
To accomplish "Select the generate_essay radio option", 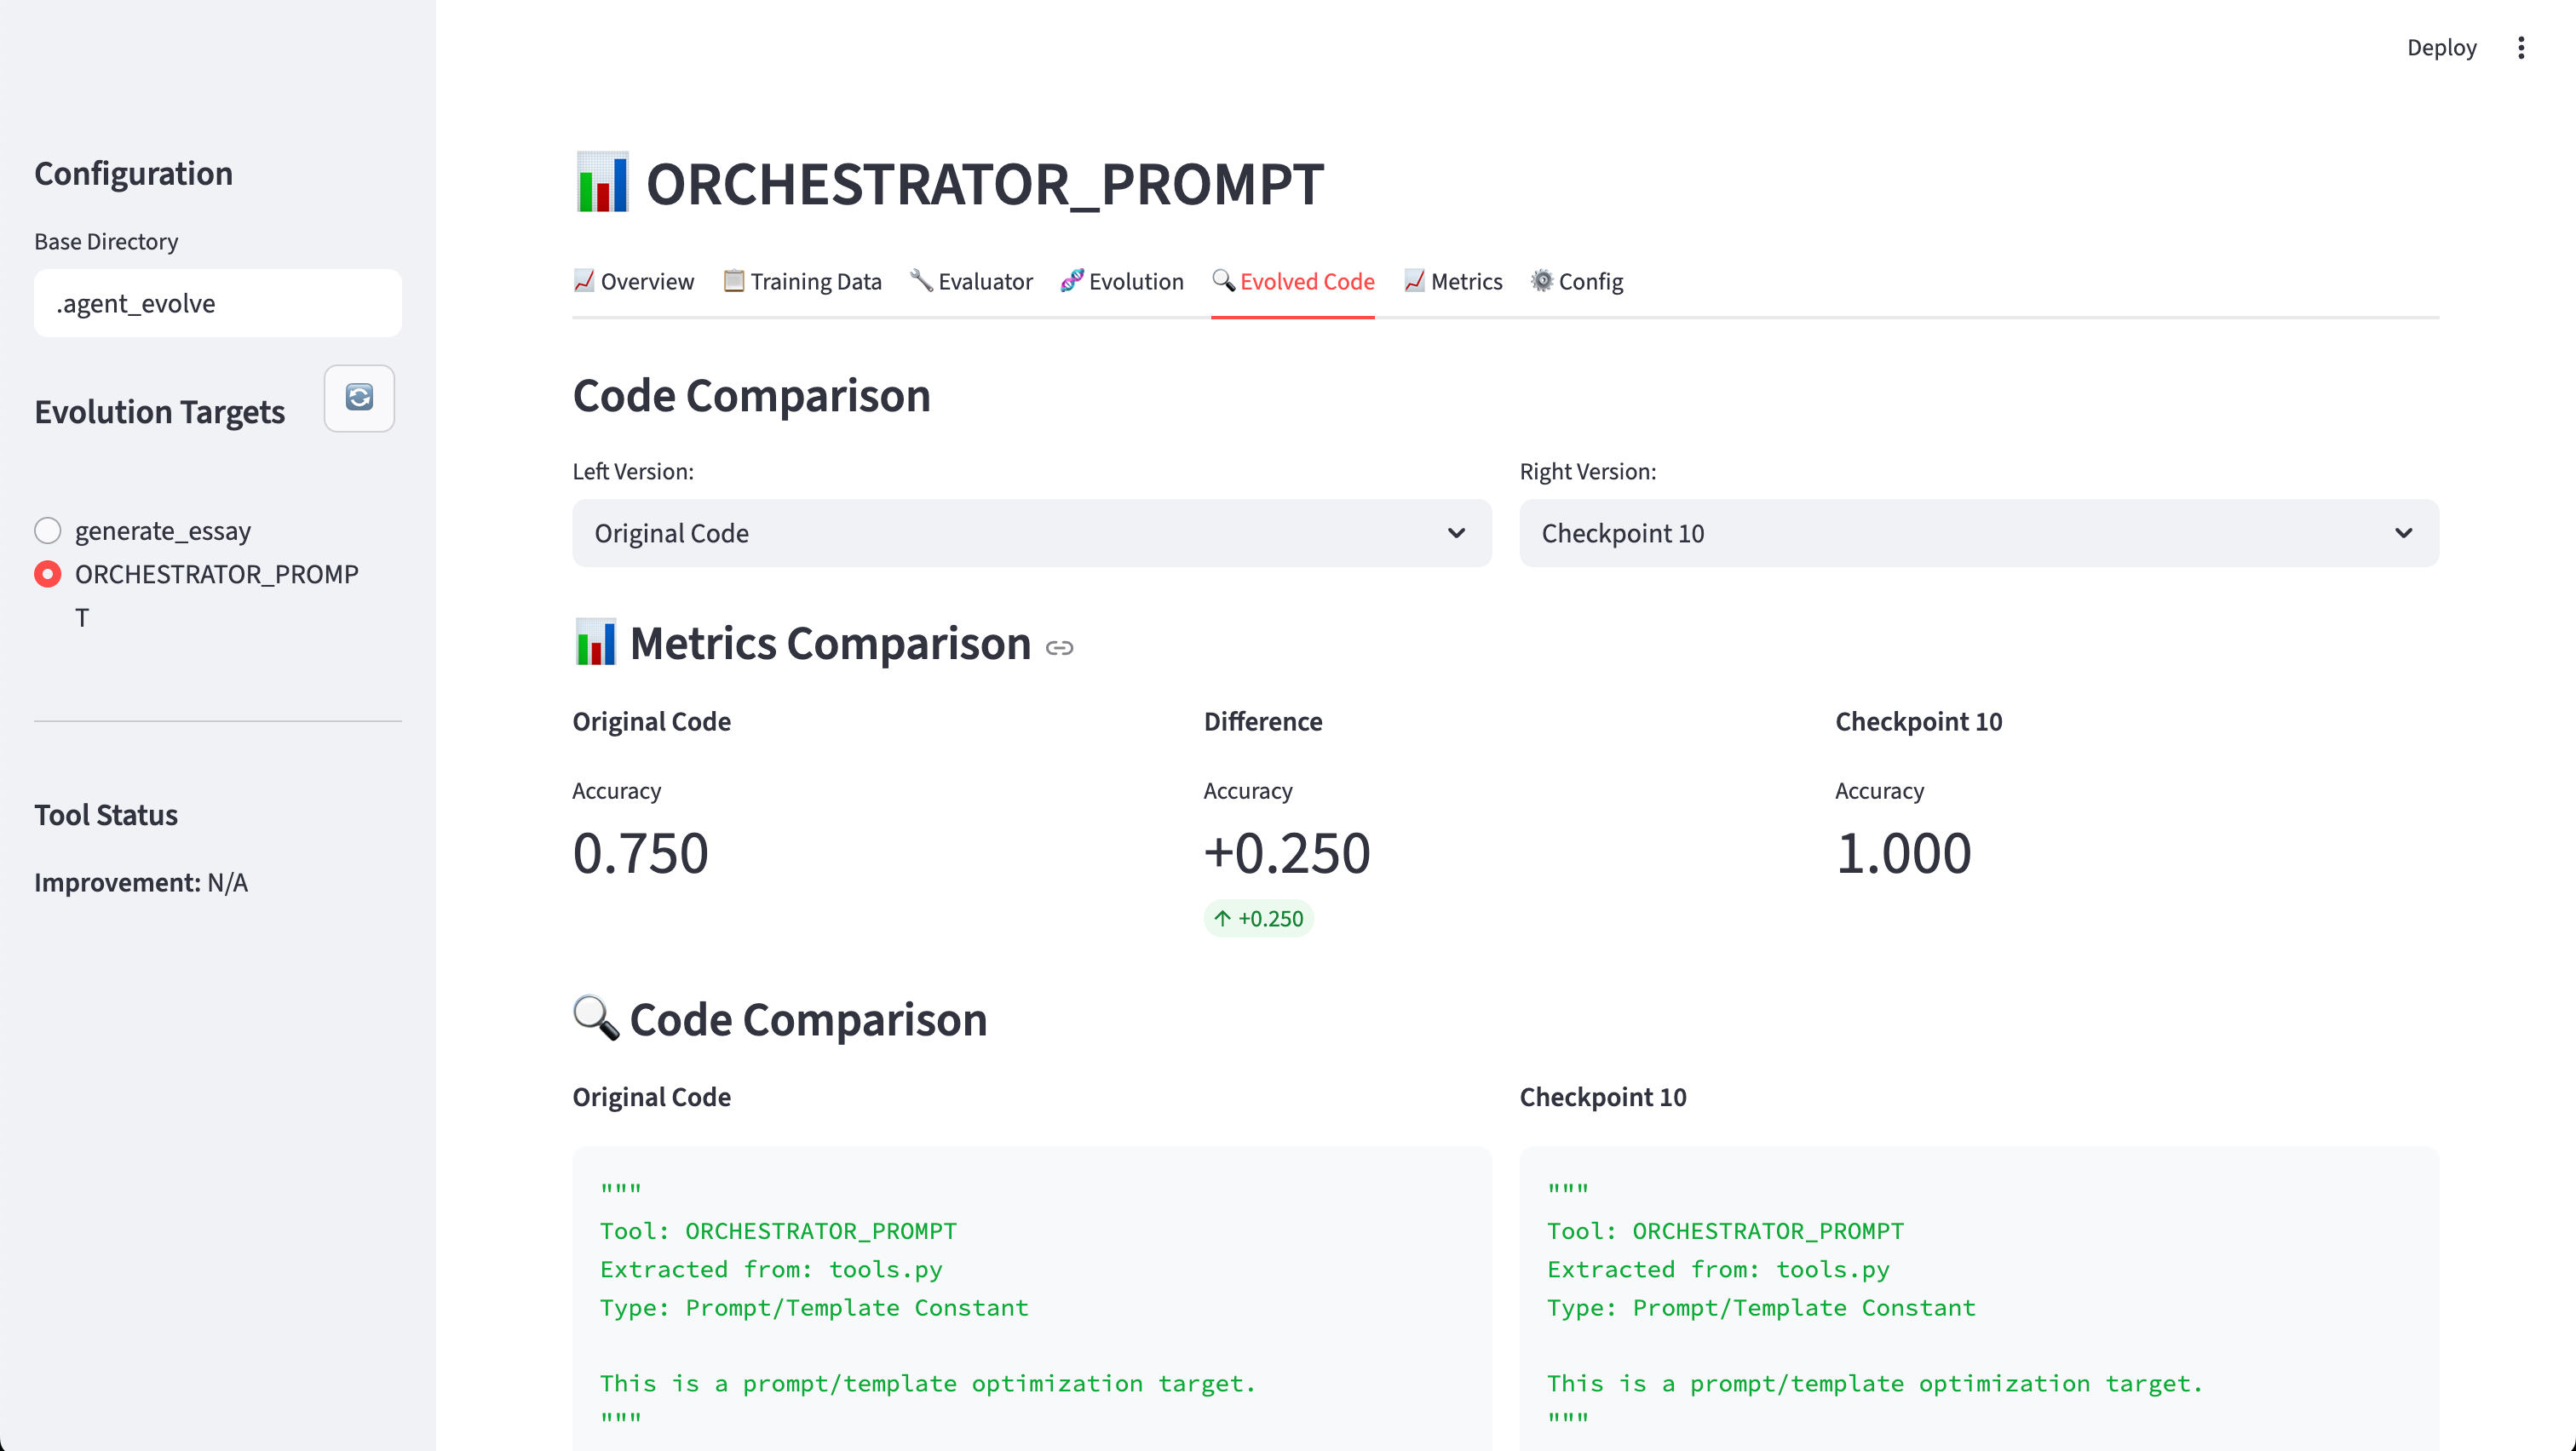I will pos(48,531).
